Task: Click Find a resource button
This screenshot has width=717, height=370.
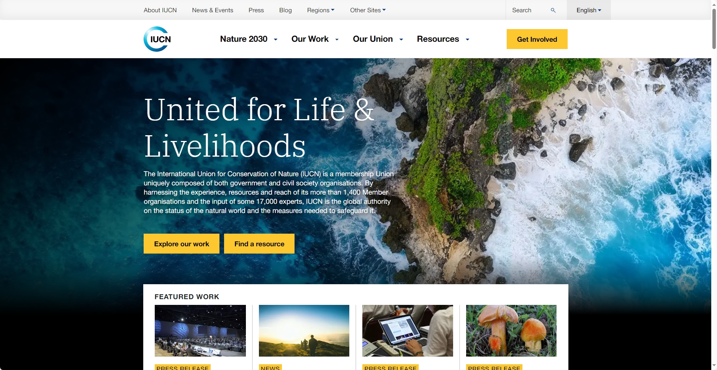Action: pos(259,244)
